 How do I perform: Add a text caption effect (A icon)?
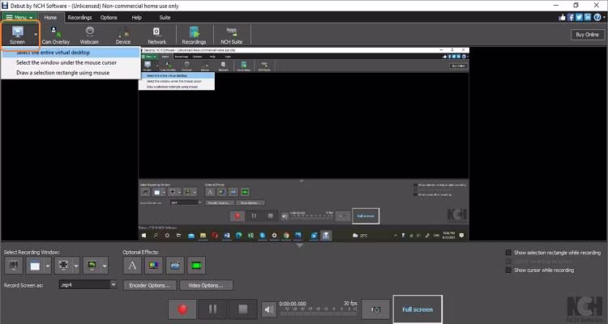(132, 266)
